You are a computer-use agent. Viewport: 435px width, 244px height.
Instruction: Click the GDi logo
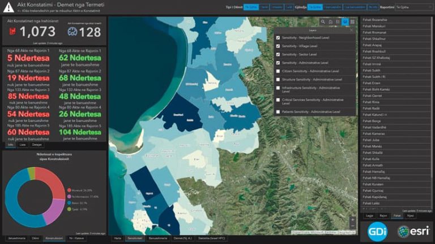click(378, 231)
